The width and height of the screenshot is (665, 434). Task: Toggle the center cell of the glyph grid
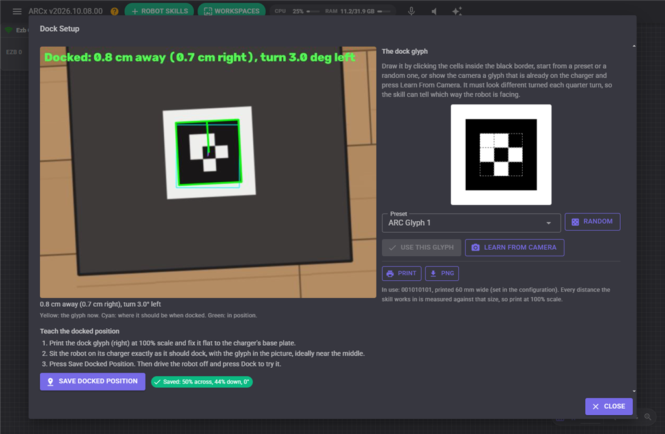(x=501, y=154)
